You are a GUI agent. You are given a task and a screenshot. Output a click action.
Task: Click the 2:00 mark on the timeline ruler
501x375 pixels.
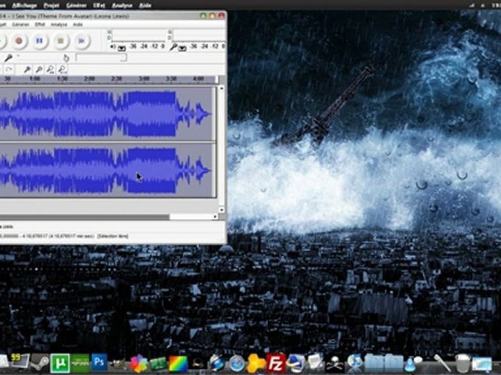[x=89, y=79]
